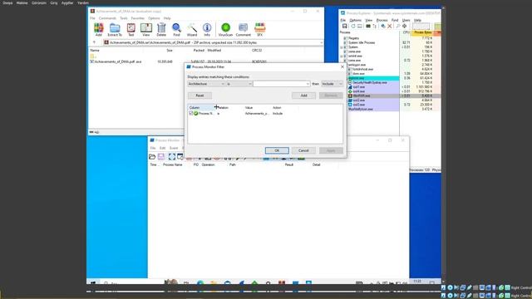Open the File menu in WinRAR
The width and height of the screenshot is (532, 299).
pyautogui.click(x=92, y=18)
